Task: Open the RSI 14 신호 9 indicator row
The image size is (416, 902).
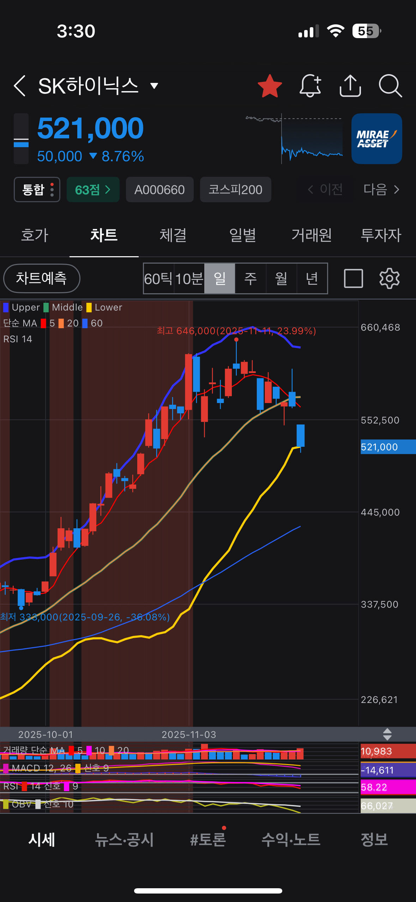Action: coord(41,786)
